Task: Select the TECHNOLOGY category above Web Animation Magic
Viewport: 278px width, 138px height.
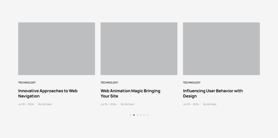Action: click(109, 82)
